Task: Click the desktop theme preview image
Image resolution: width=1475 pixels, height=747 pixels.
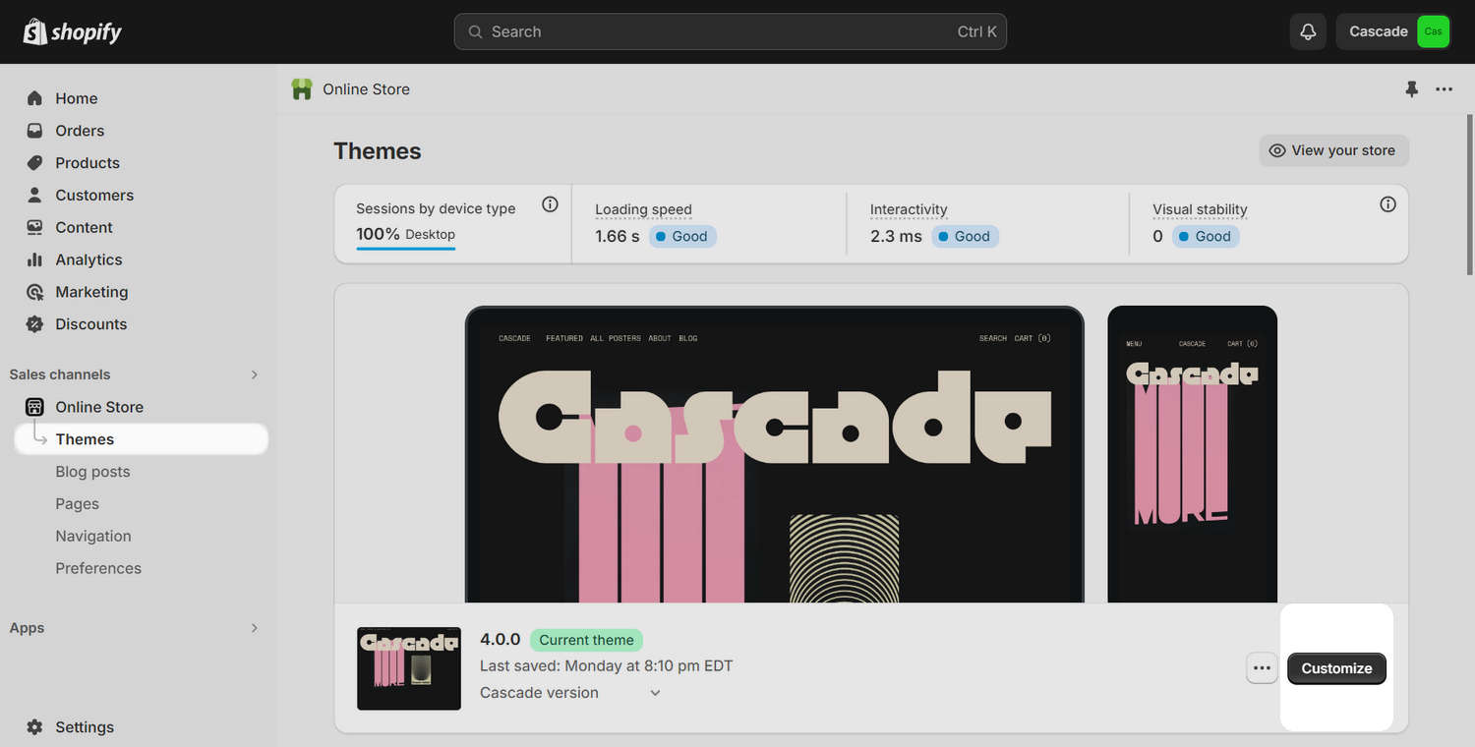Action: (775, 454)
